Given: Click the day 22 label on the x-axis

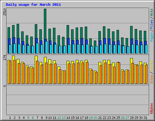Looking at the screenshot, I should pyautogui.click(x=104, y=118).
